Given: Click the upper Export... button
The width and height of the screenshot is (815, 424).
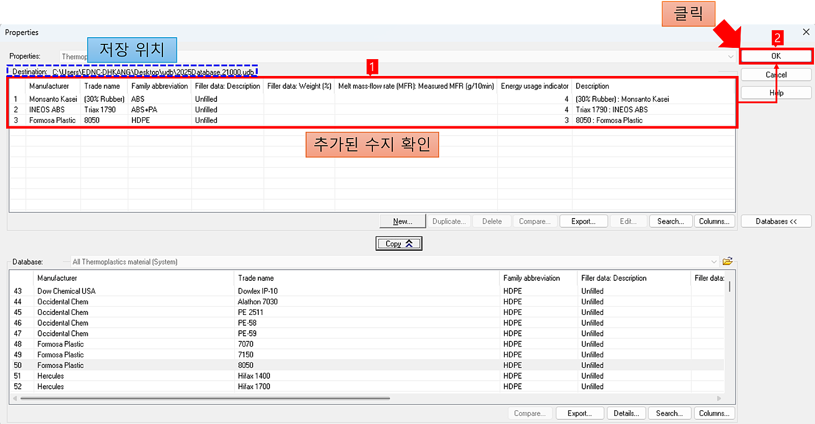Looking at the screenshot, I should pyautogui.click(x=584, y=221).
